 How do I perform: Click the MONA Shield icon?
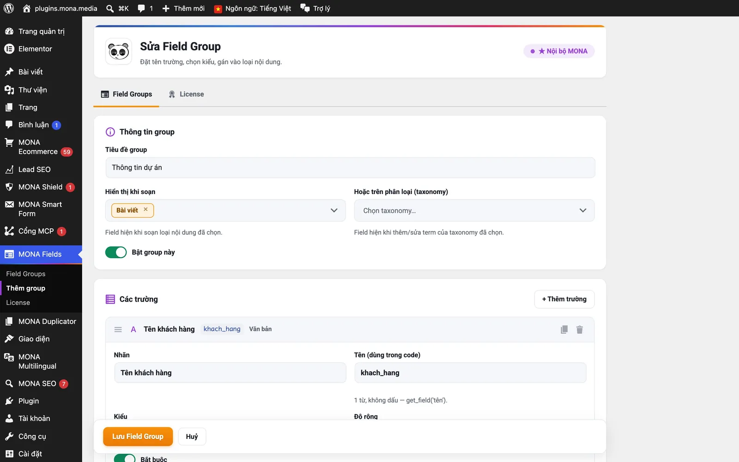(9, 187)
